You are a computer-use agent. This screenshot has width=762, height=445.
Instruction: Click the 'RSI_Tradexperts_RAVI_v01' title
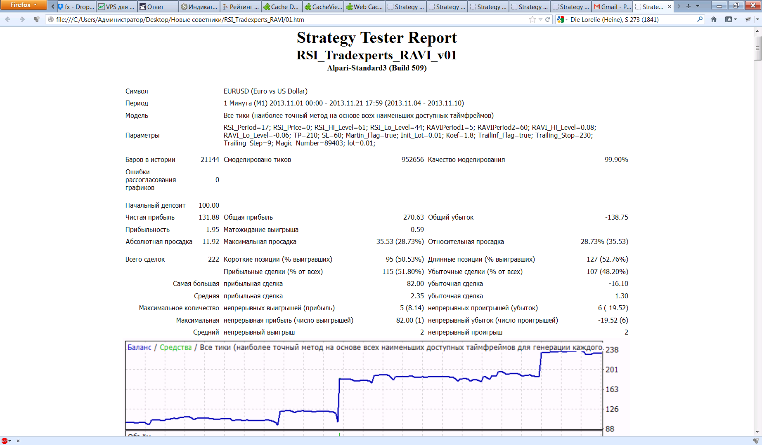pyautogui.click(x=377, y=55)
